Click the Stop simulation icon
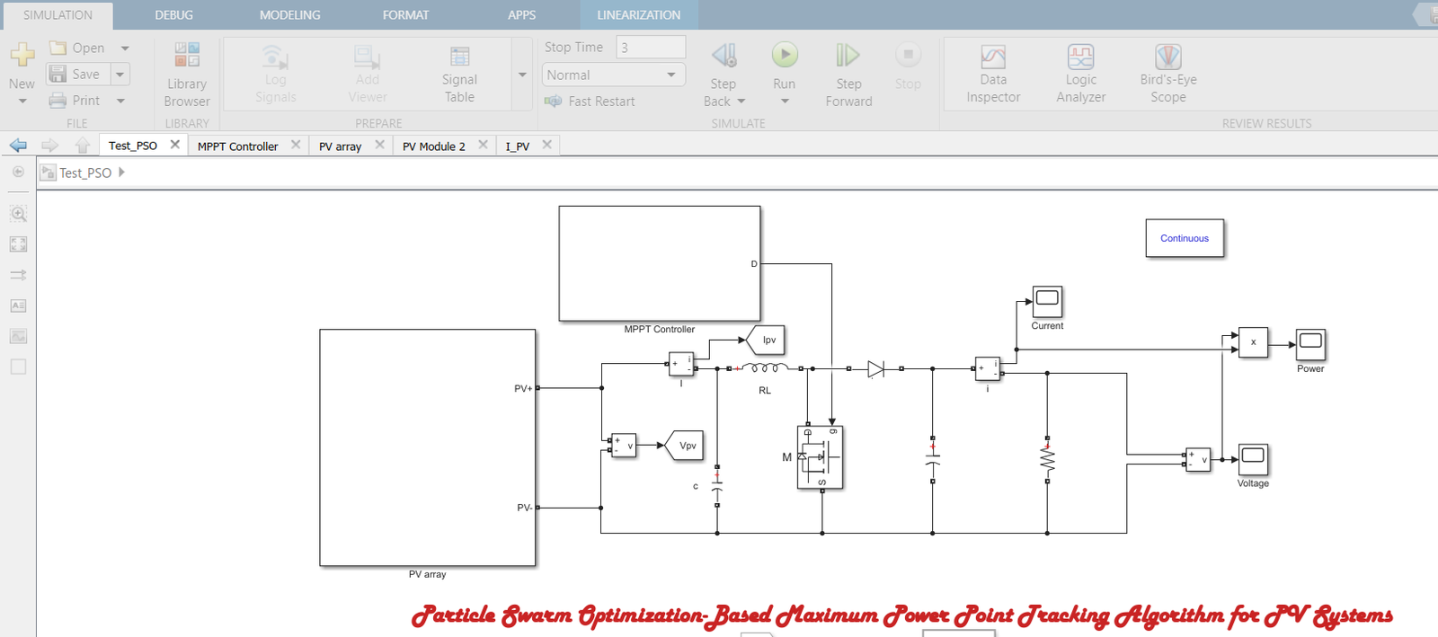The height and width of the screenshot is (637, 1438). coord(908,56)
